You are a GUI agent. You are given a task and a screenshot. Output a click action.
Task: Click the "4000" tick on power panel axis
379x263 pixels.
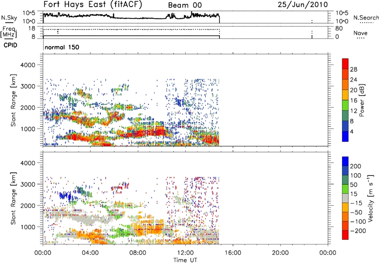[28, 65]
